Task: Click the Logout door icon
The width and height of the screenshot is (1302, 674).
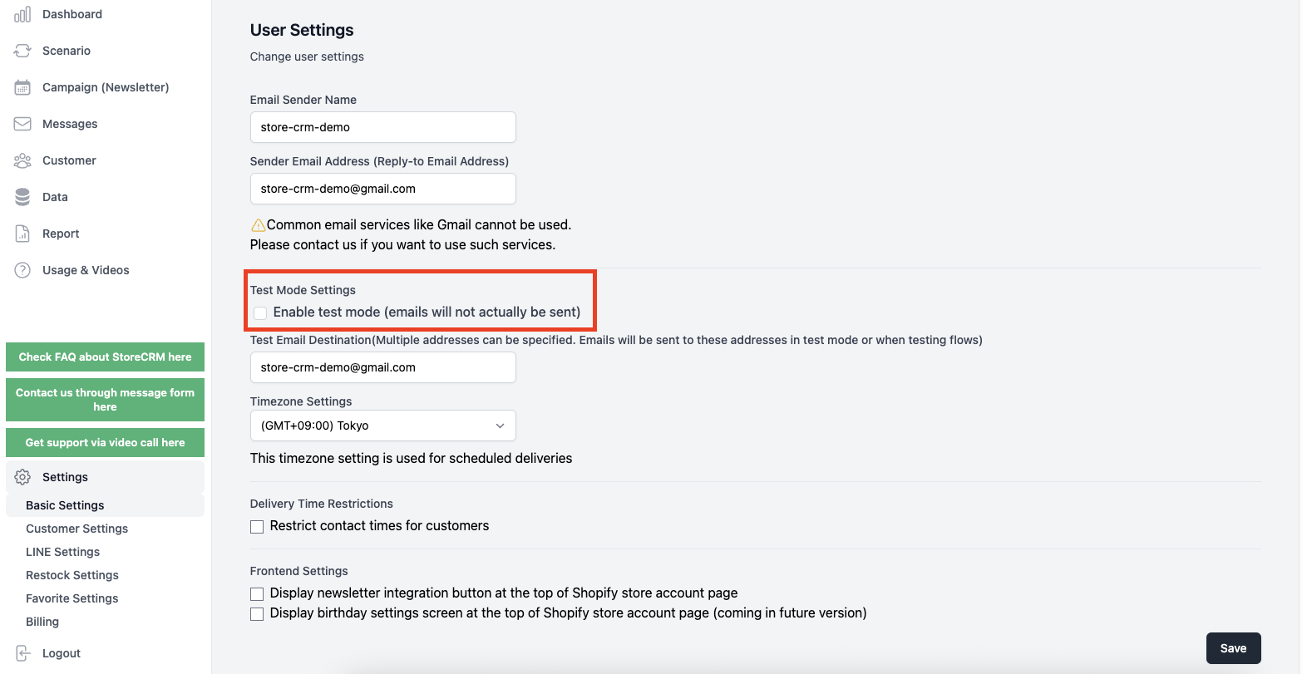Action: tap(22, 653)
